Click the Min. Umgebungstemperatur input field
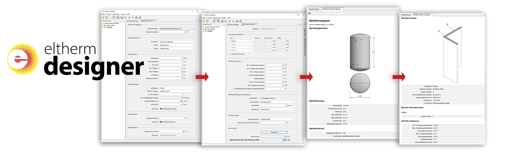This screenshot has width=518, height=155. [x=275, y=65]
